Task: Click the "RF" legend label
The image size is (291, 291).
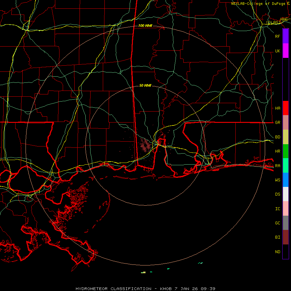Action: [277, 36]
